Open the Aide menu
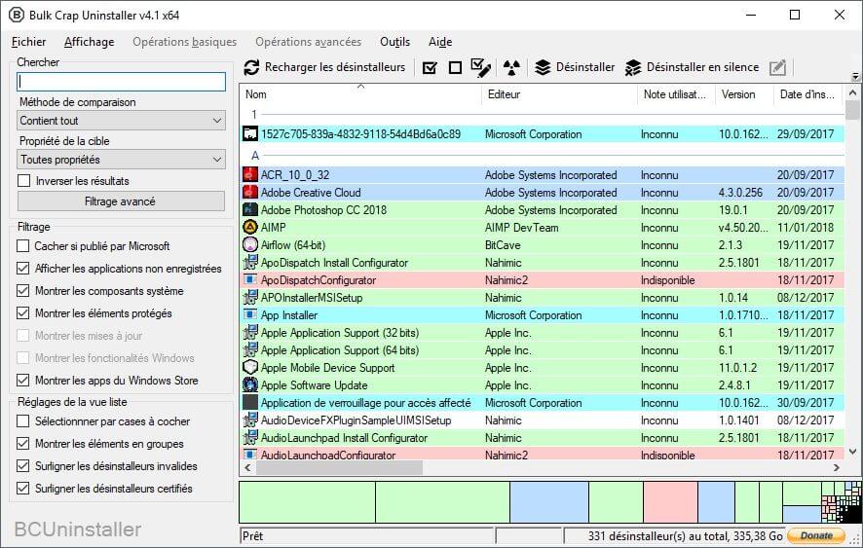 pyautogui.click(x=440, y=42)
